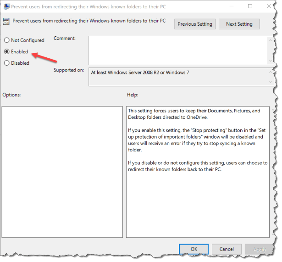Confirm changes with the OK button
This screenshot has width=282, height=262.
coord(194,249)
